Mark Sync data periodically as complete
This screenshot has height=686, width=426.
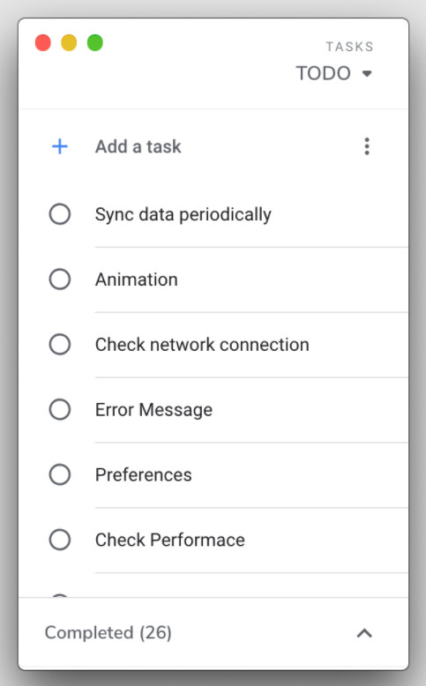coord(60,214)
